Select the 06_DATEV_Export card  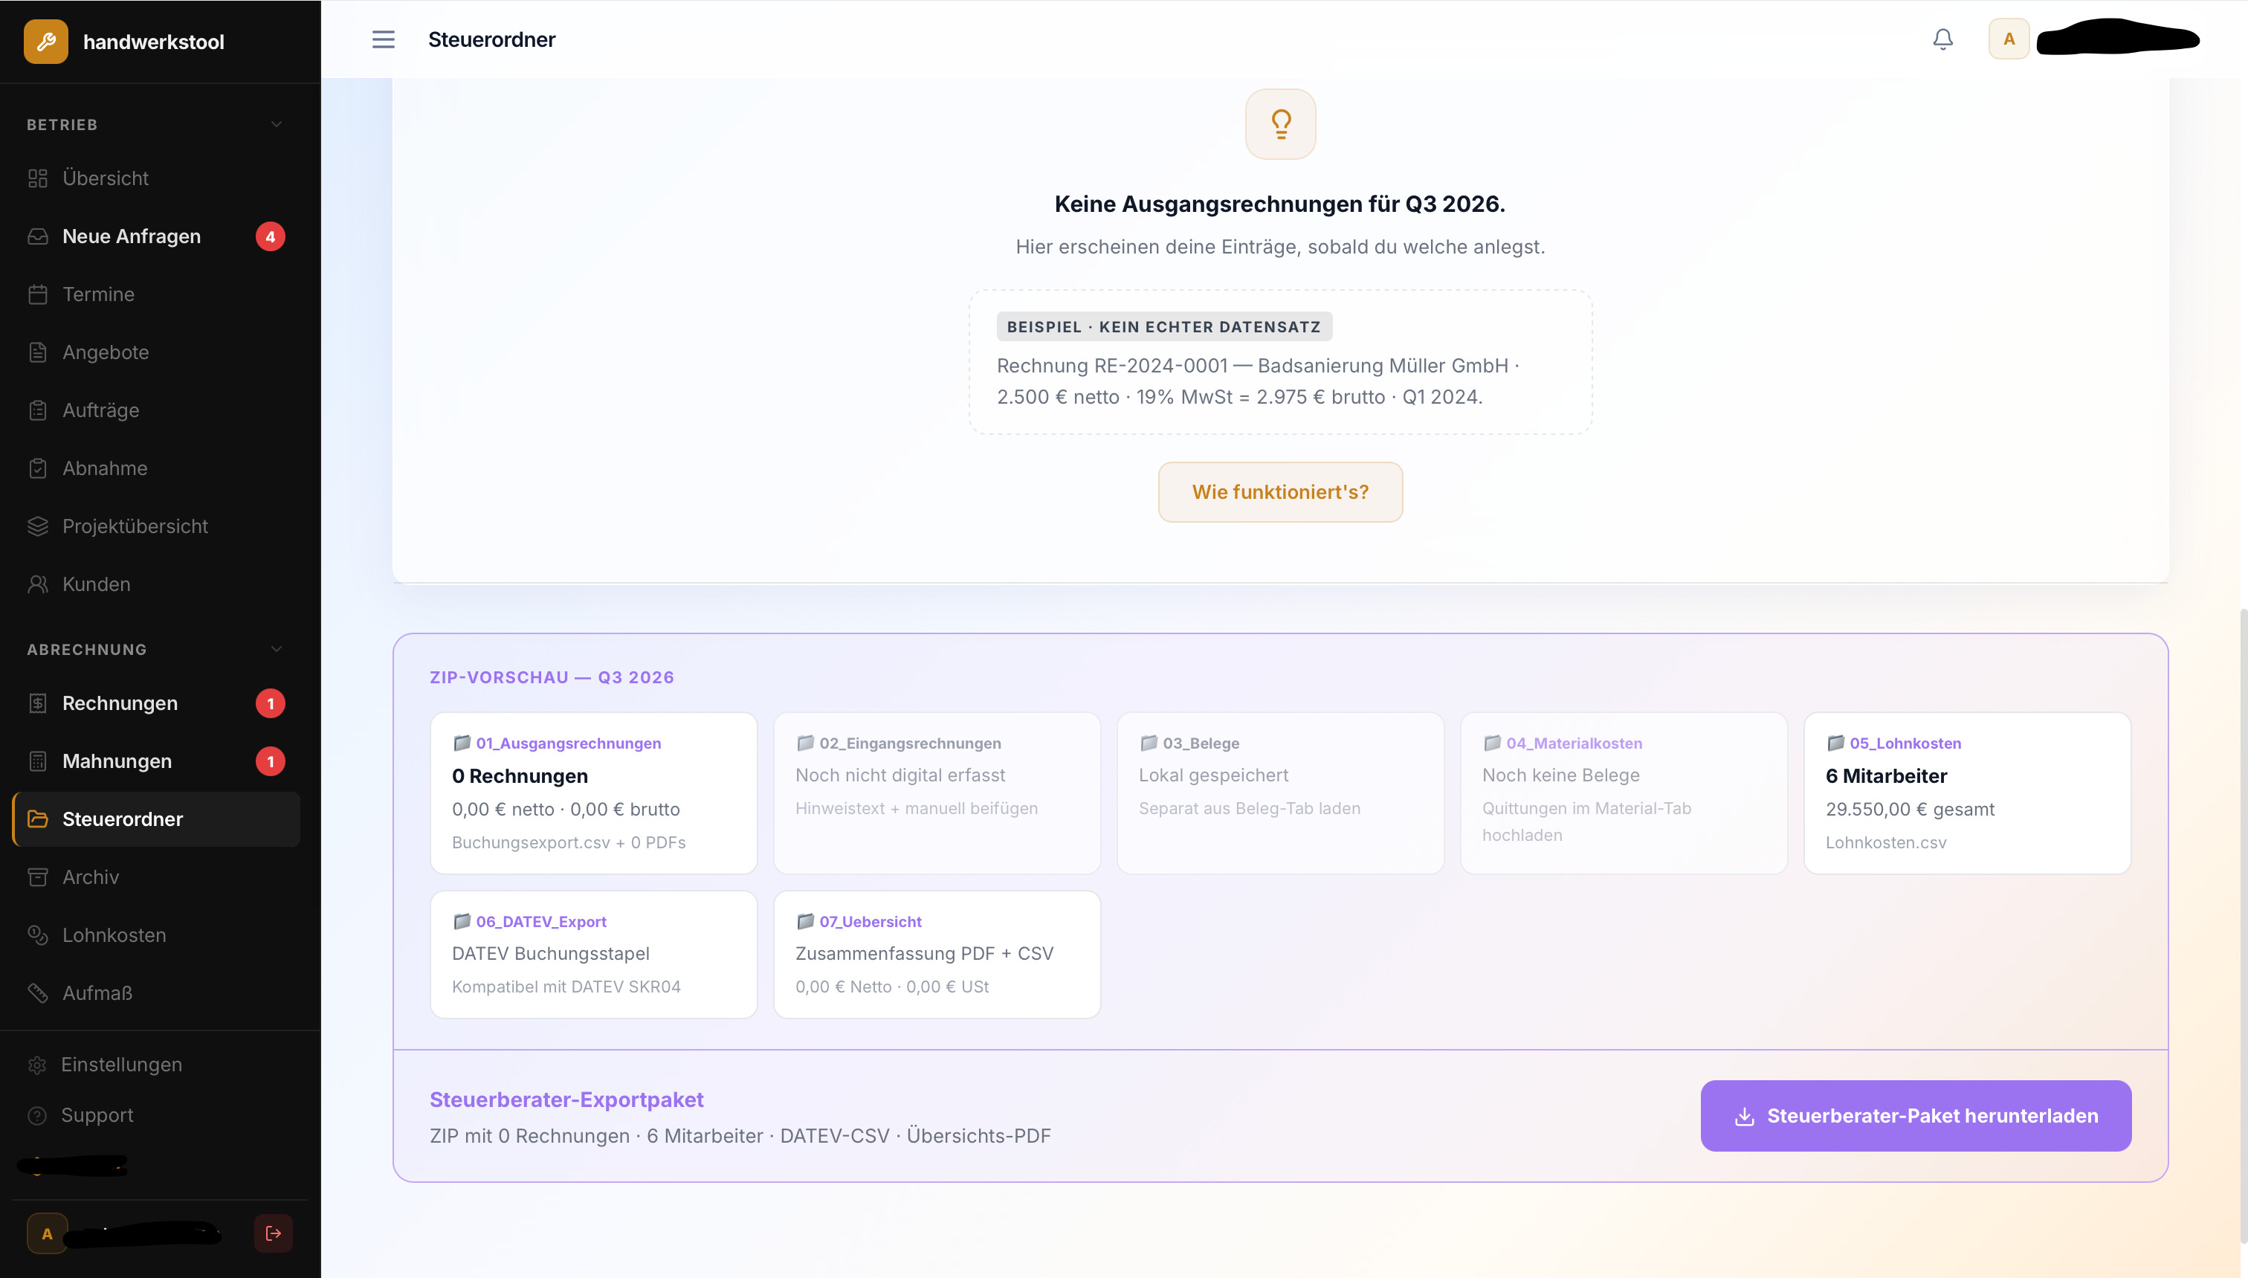(594, 954)
